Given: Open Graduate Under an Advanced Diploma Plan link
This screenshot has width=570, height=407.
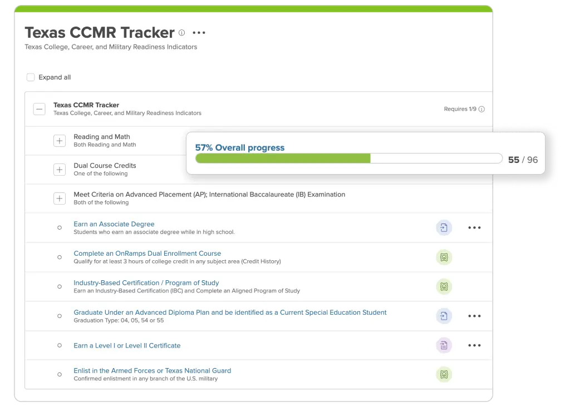Looking at the screenshot, I should point(230,312).
